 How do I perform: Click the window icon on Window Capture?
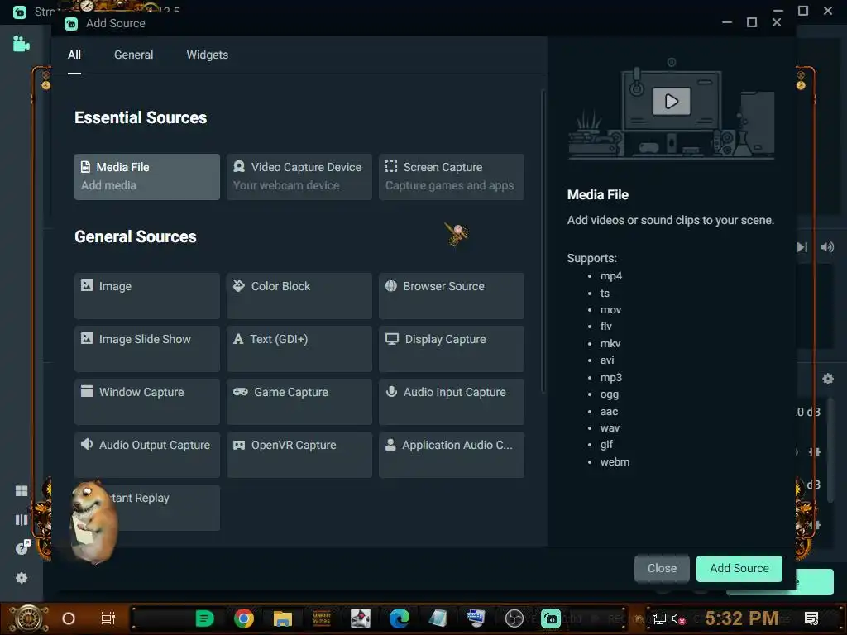coord(87,391)
